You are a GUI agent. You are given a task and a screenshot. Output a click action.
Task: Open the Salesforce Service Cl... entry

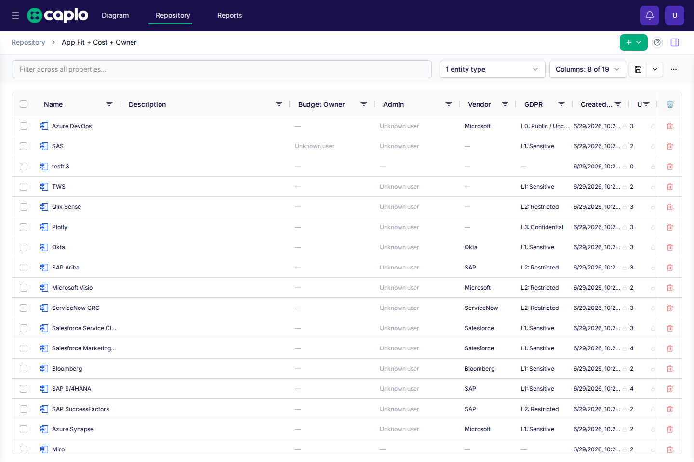point(84,328)
